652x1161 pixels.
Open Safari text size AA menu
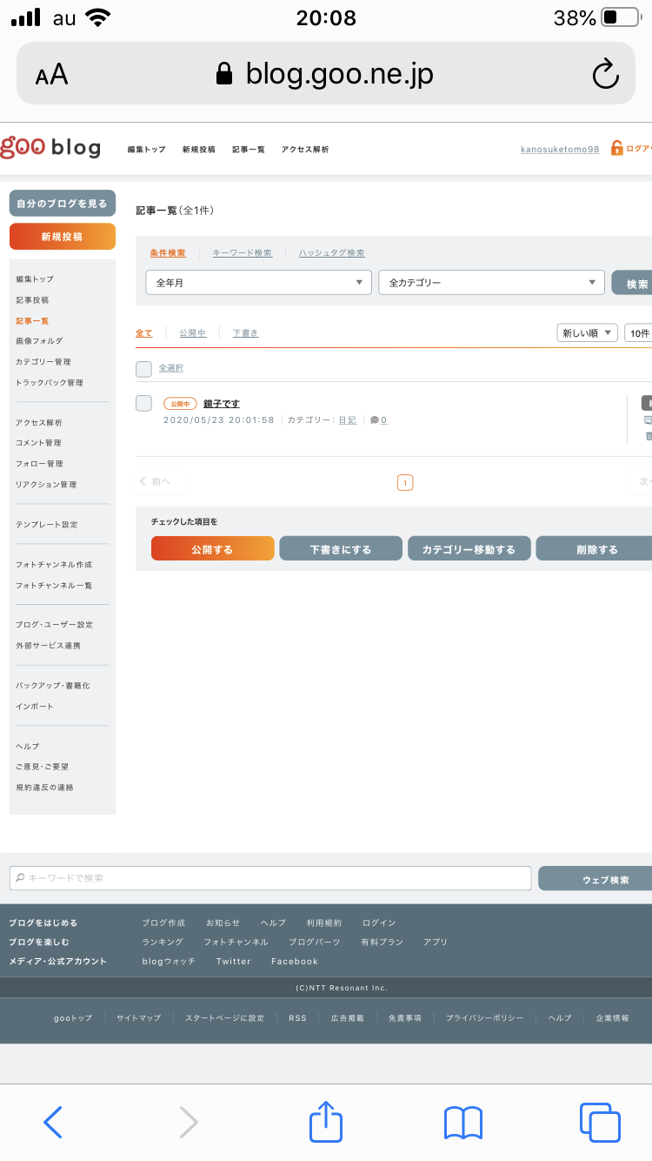(x=51, y=75)
